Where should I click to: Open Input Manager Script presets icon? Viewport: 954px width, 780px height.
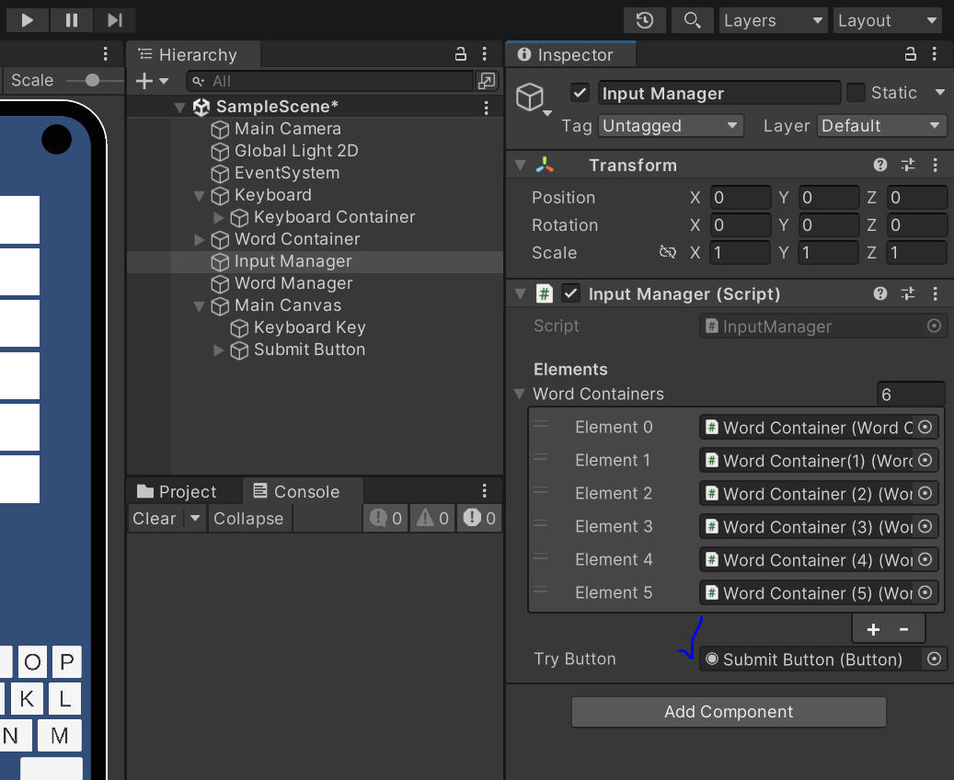pyautogui.click(x=908, y=293)
